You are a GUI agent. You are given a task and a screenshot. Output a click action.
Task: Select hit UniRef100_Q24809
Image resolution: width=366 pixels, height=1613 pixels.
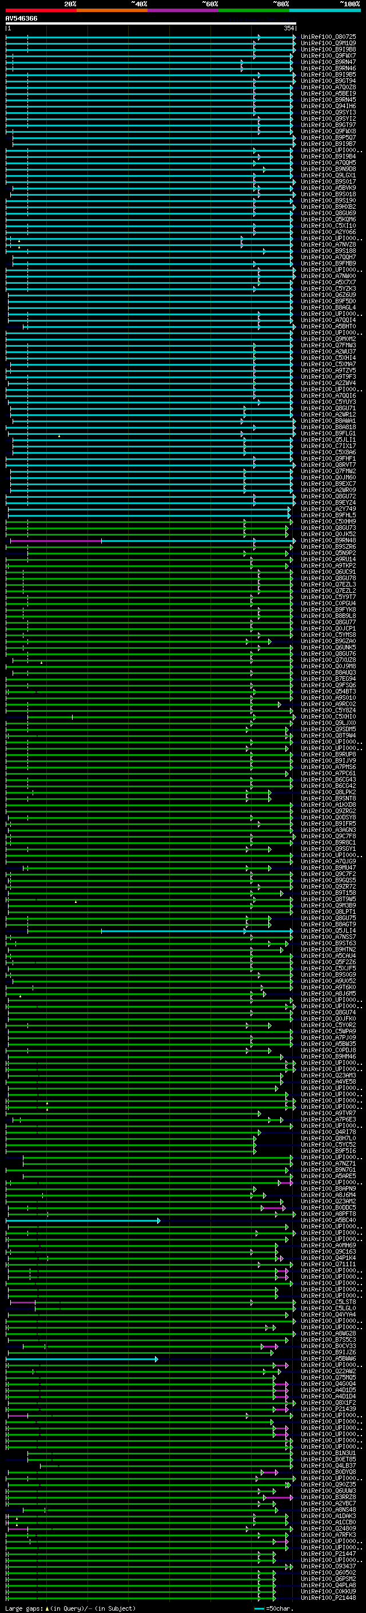click(x=328, y=1528)
